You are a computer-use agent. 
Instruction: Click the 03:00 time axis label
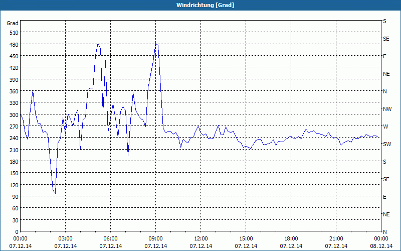coord(66,239)
